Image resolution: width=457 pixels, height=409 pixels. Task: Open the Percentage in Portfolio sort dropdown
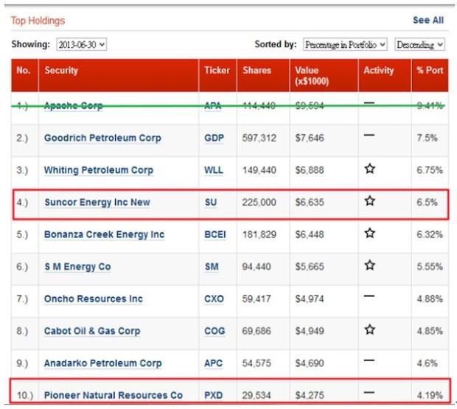pos(345,44)
